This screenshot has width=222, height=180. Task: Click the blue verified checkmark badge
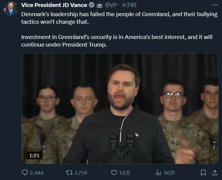[92, 5]
